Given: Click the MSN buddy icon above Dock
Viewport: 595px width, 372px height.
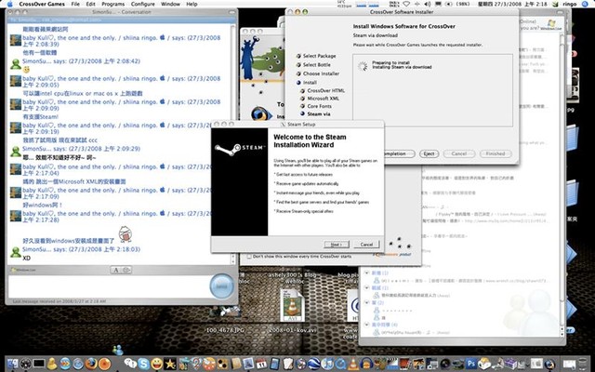Looking at the screenshot, I should point(118,350).
